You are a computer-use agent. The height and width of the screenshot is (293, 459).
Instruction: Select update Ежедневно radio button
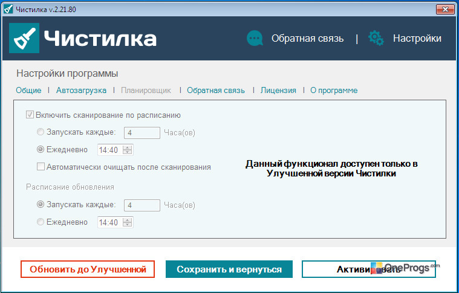[41, 222]
